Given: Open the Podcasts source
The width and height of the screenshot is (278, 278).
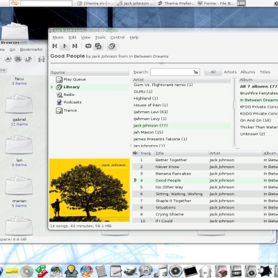Looking at the screenshot, I should click(72, 102).
